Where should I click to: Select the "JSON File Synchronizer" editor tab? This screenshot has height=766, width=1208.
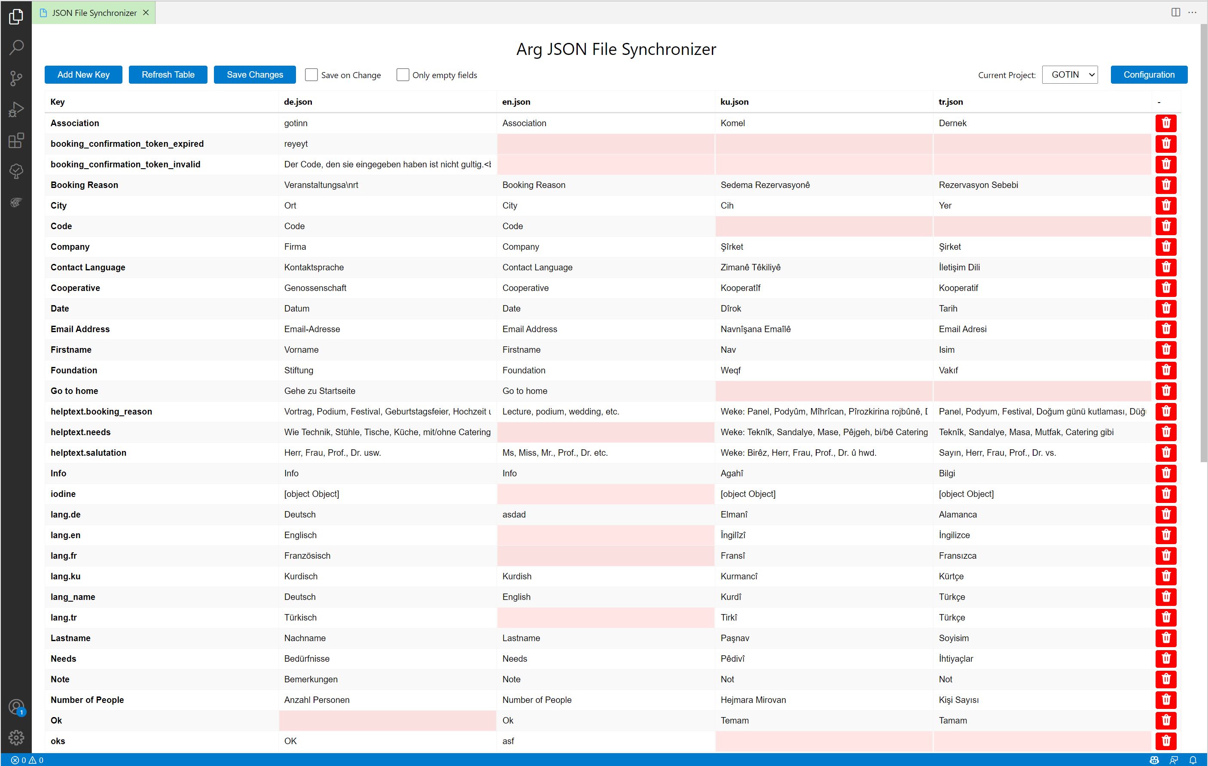[93, 12]
